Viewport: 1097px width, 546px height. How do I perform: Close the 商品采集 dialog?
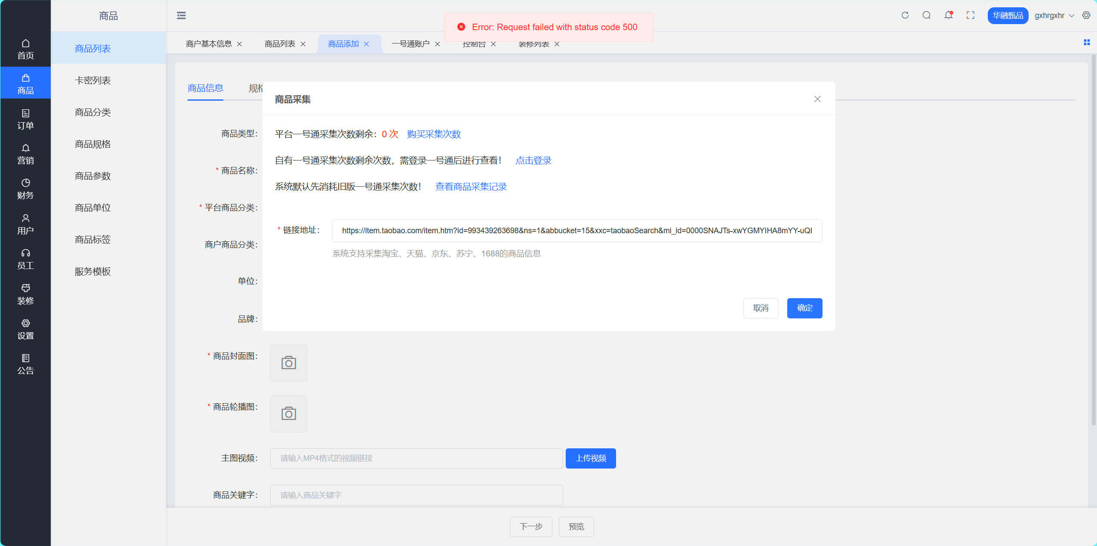click(x=817, y=99)
